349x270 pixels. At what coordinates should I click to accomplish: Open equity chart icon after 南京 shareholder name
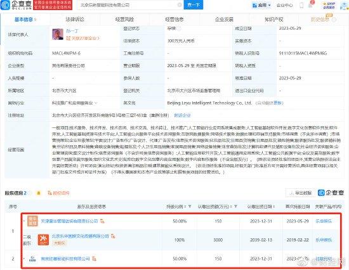94,259
